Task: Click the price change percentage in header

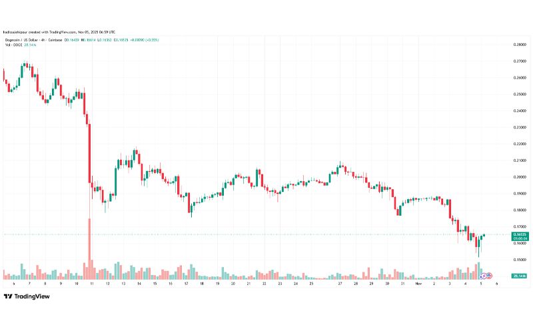Action: [153, 40]
